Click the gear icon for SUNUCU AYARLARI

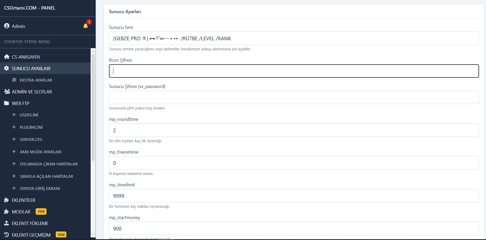(6, 68)
